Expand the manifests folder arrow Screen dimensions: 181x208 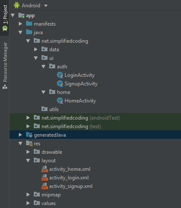click(x=21, y=24)
